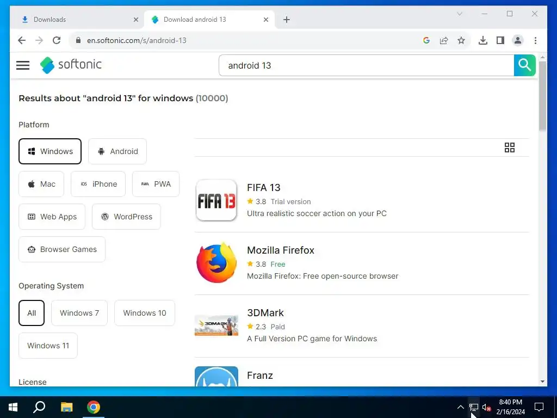Share this page via the share icon
Viewport: 557px width, 418px height.
[x=444, y=40]
